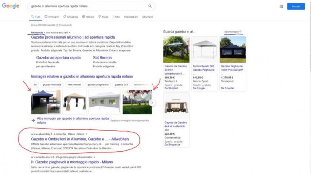This screenshot has width=311, height=174.
Task: Open Impostazioni settings menu
Action: click(x=131, y=17)
